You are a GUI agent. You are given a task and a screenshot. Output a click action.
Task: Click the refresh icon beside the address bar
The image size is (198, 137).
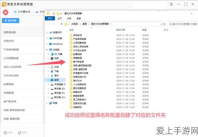pos(164,24)
